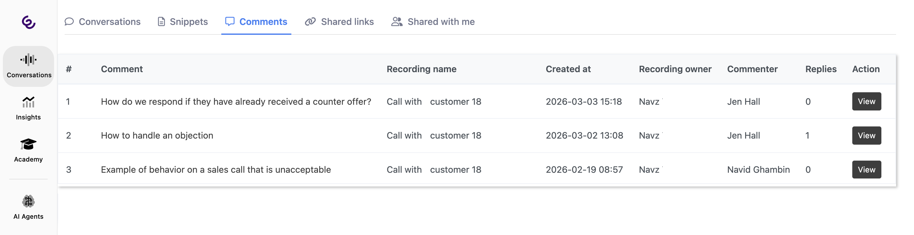The width and height of the screenshot is (914, 235).
Task: Open Conversations from the sidebar waveform icon
Action: 28,60
